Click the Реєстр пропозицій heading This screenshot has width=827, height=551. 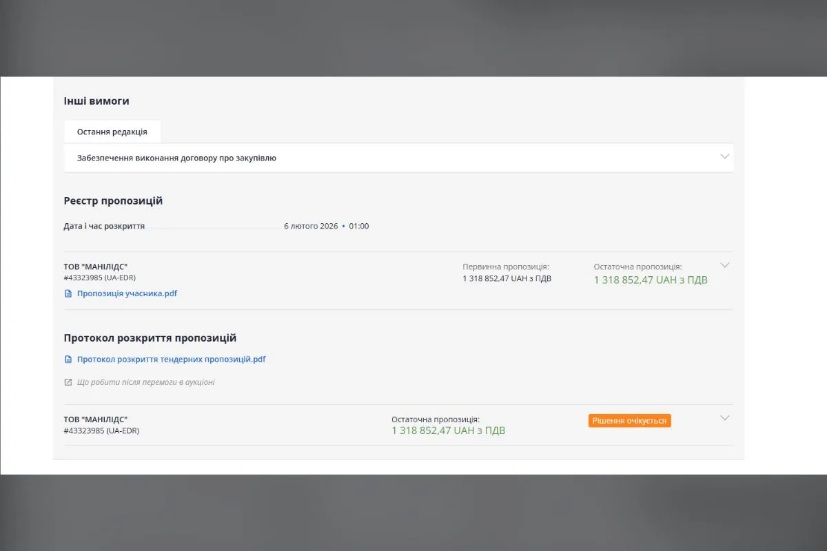point(113,201)
